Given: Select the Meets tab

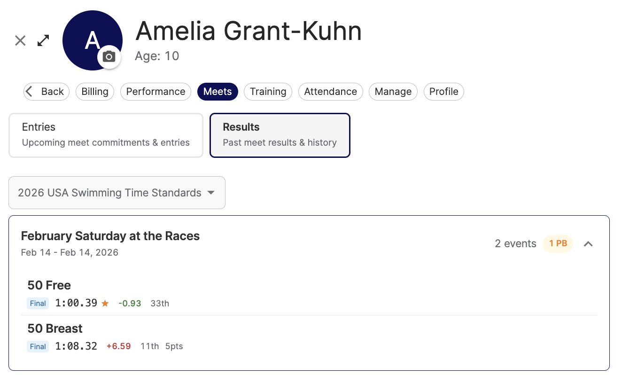Looking at the screenshot, I should [x=218, y=92].
